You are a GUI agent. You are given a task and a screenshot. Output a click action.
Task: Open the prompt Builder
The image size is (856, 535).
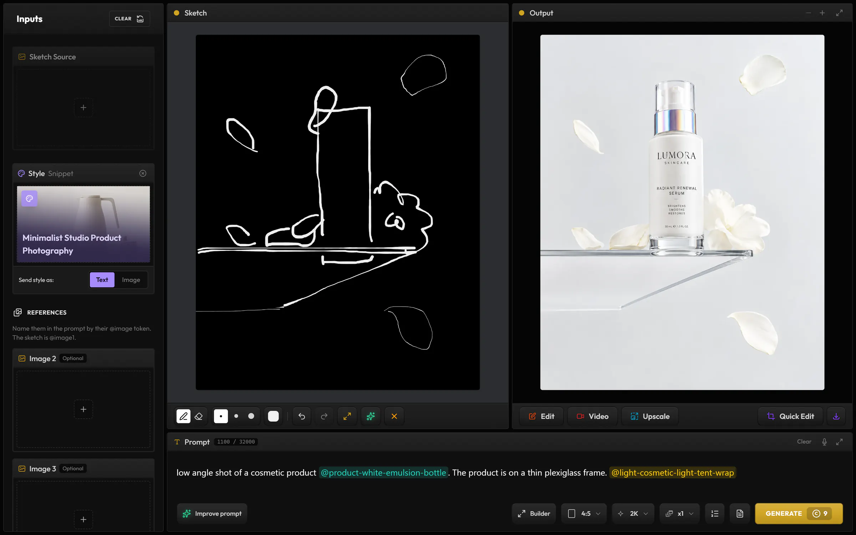tap(534, 514)
